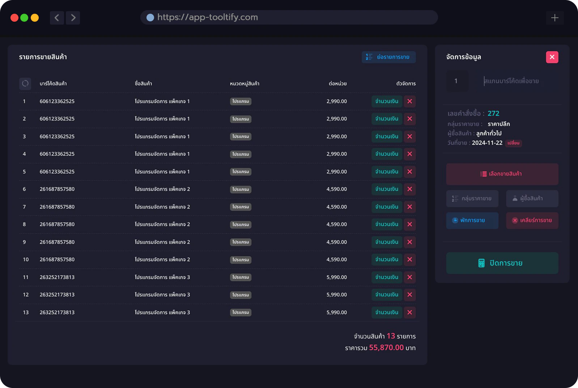Click the เปลี่ยน date change tag
The height and width of the screenshot is (388, 578).
coord(514,143)
